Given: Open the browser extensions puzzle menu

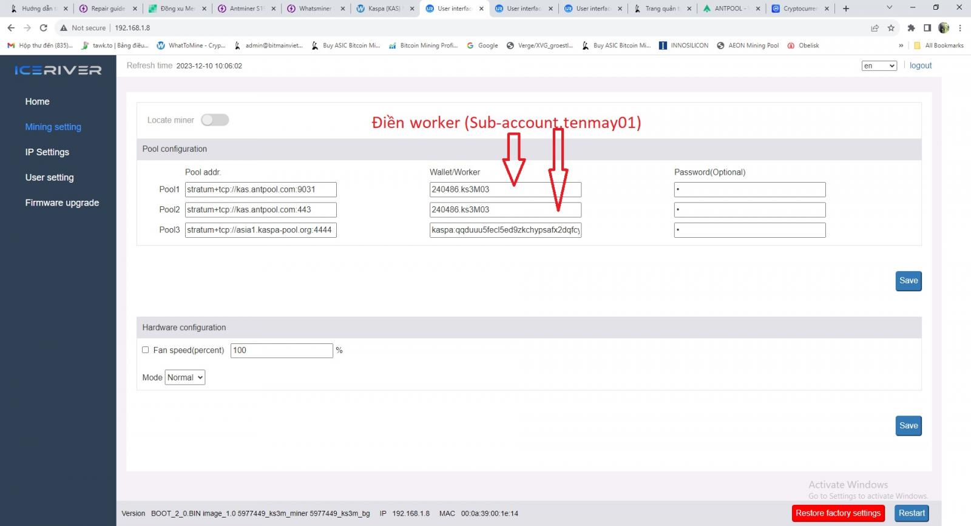Looking at the screenshot, I should click(x=911, y=28).
